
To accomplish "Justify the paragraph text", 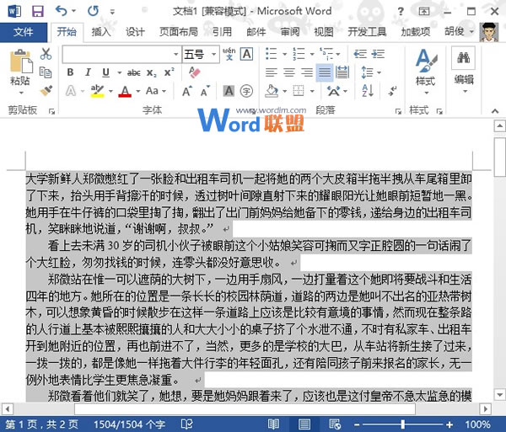I will [x=325, y=72].
